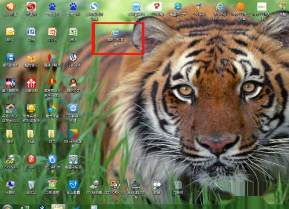The width and height of the screenshot is (289, 209).
Task: Open the orange paper-plane desktop shortcut
Action: coord(10,7)
